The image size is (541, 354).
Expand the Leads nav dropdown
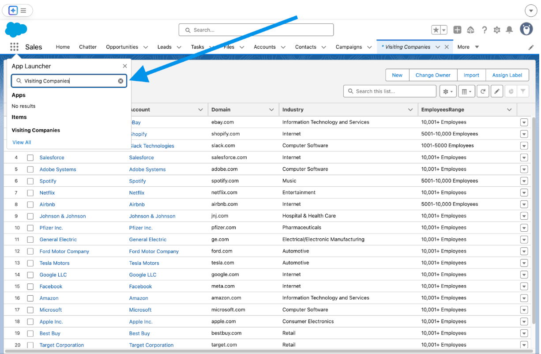coord(179,47)
